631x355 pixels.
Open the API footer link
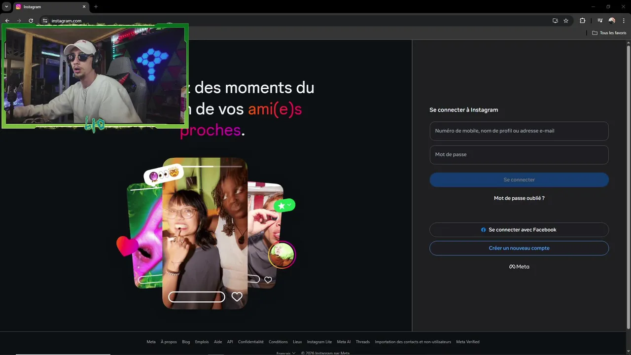[x=230, y=342]
